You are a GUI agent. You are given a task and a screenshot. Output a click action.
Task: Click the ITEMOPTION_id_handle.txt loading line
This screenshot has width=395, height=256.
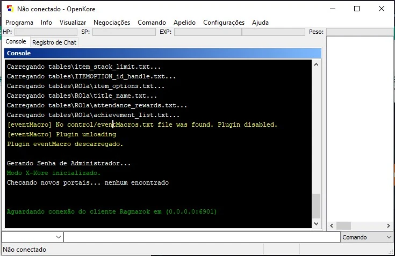(91, 76)
